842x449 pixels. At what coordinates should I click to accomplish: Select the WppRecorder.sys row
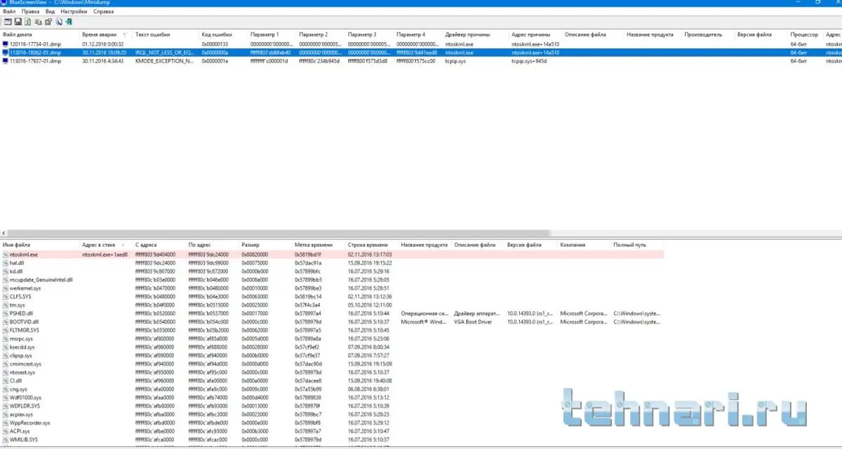[x=332, y=423]
